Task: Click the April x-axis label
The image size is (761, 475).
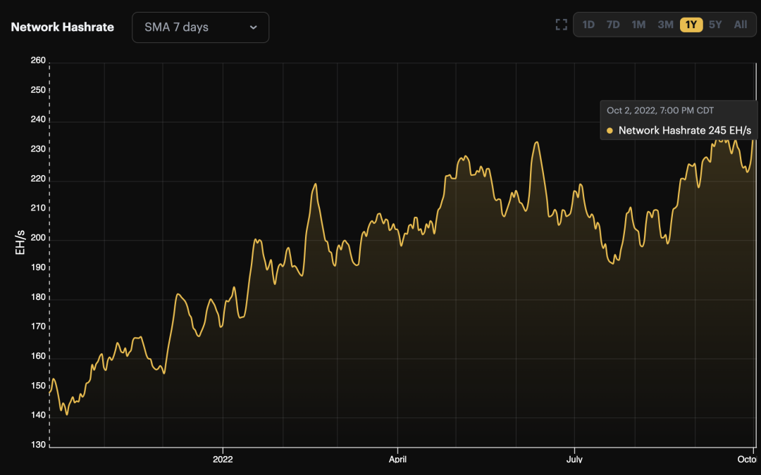Action: click(x=397, y=459)
